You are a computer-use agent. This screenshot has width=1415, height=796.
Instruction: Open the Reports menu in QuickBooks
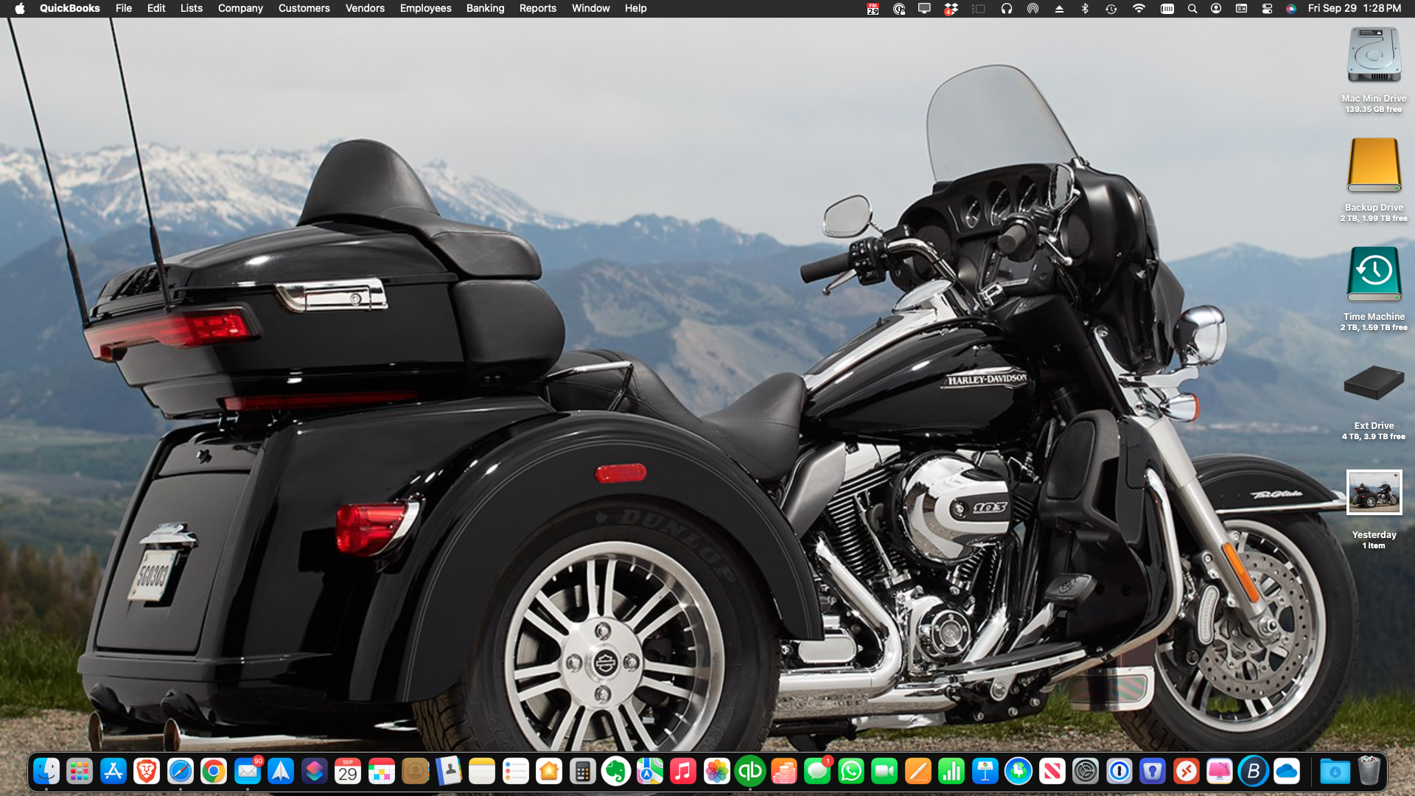(538, 8)
